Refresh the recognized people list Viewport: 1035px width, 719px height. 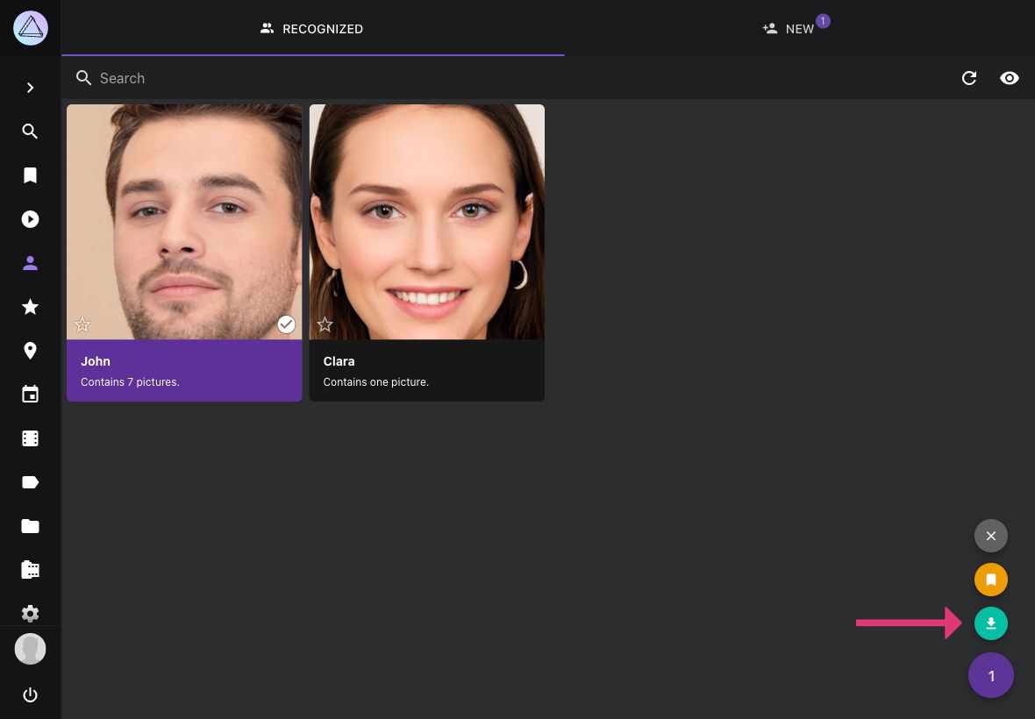coord(969,78)
